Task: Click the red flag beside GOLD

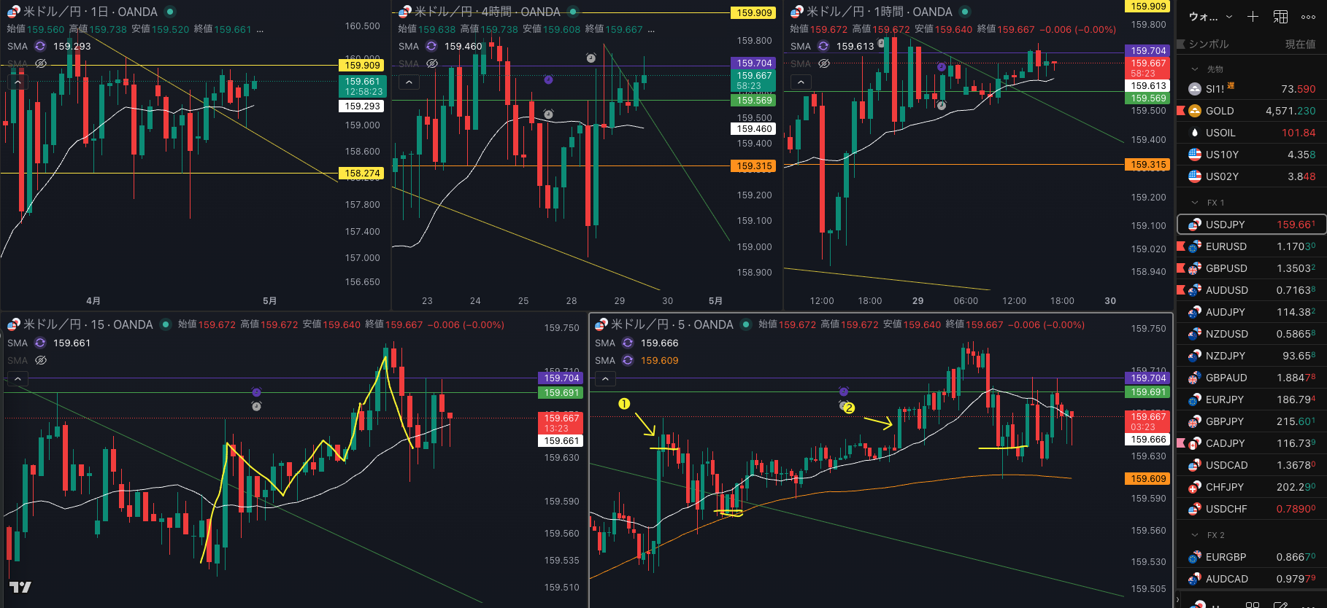Action: click(x=1181, y=111)
